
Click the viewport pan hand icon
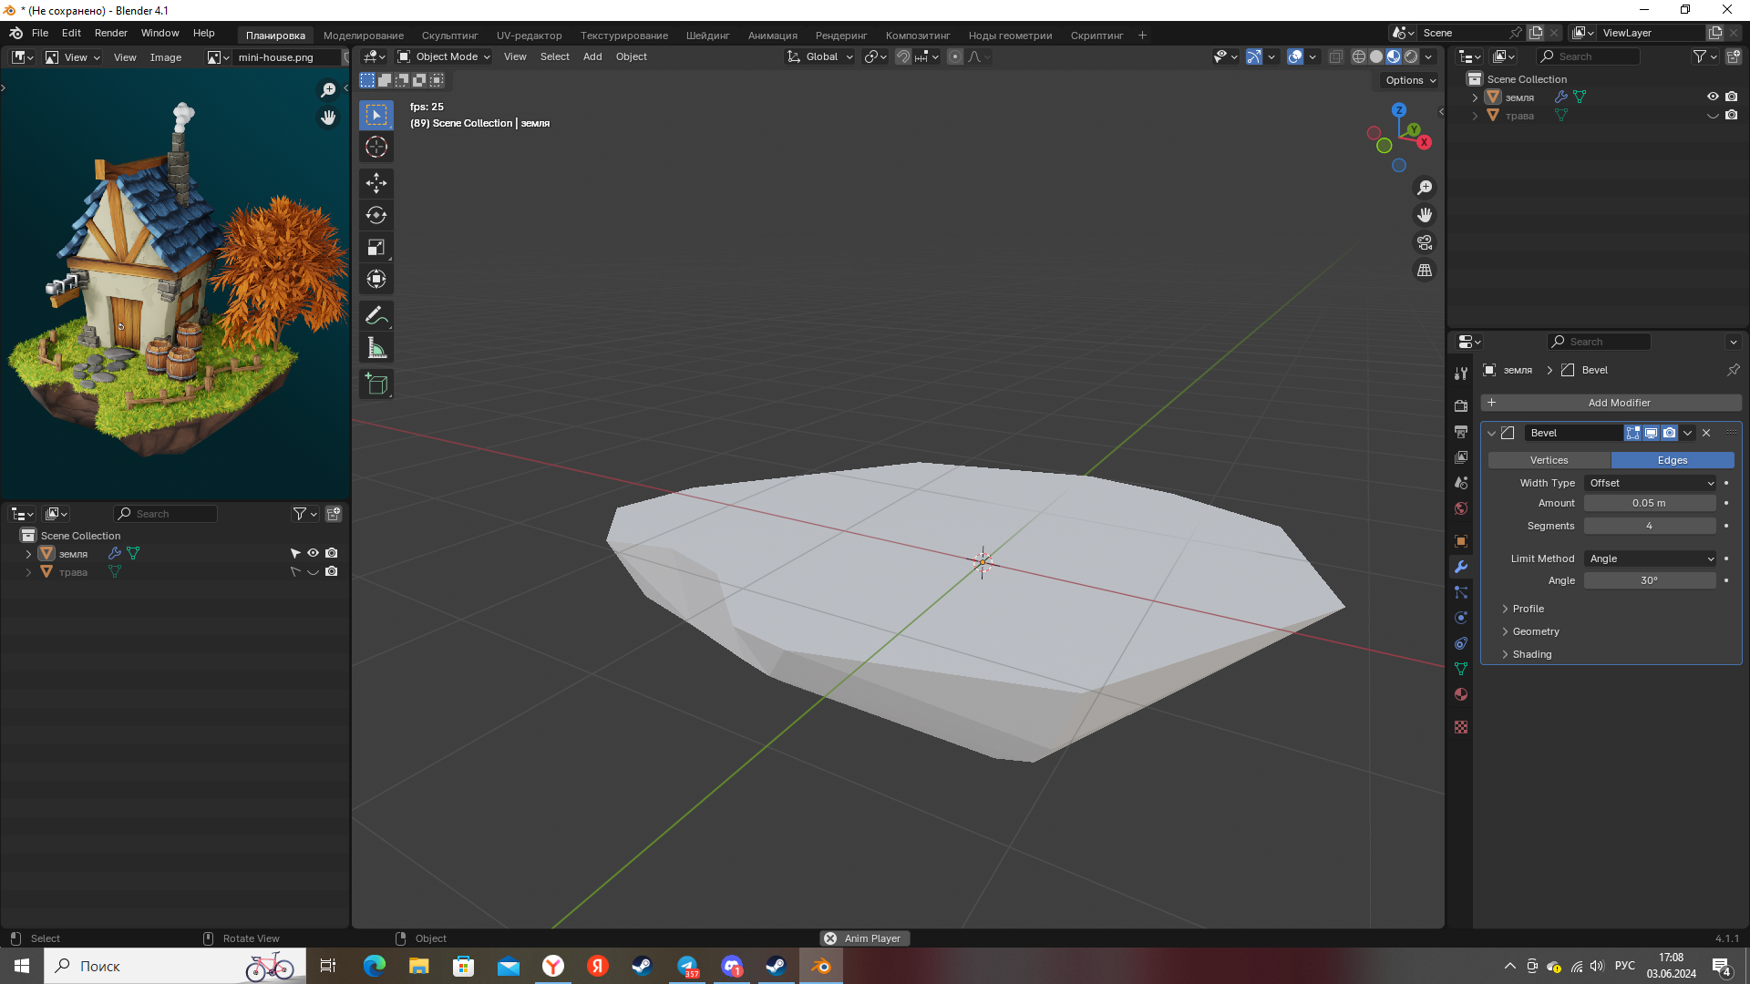coord(1424,215)
